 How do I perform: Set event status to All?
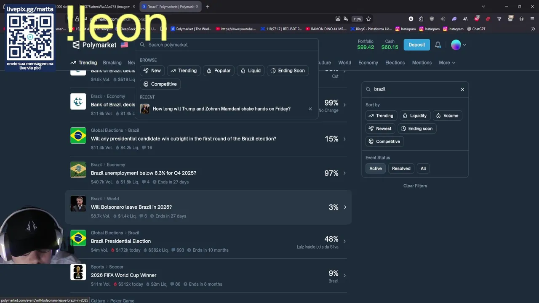(x=423, y=169)
